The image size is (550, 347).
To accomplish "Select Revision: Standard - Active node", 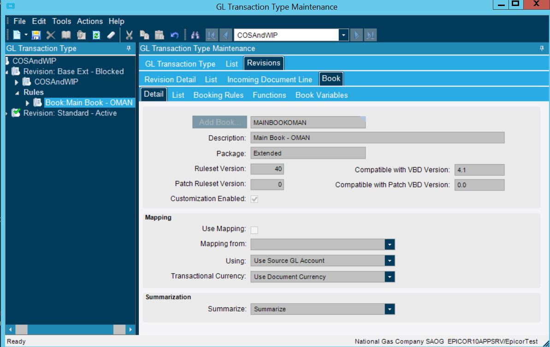I will [x=70, y=113].
